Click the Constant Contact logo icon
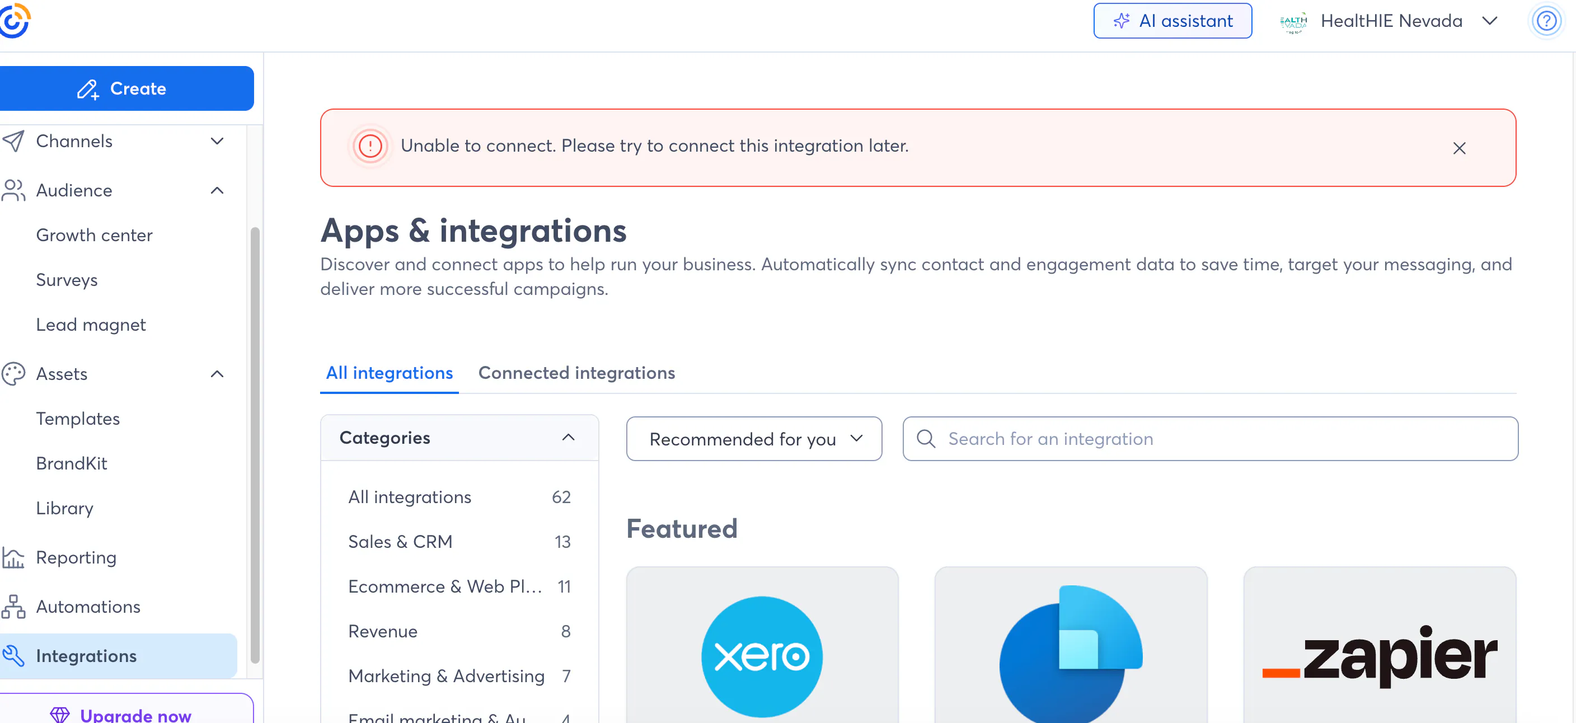The image size is (1576, 723). click(x=15, y=20)
